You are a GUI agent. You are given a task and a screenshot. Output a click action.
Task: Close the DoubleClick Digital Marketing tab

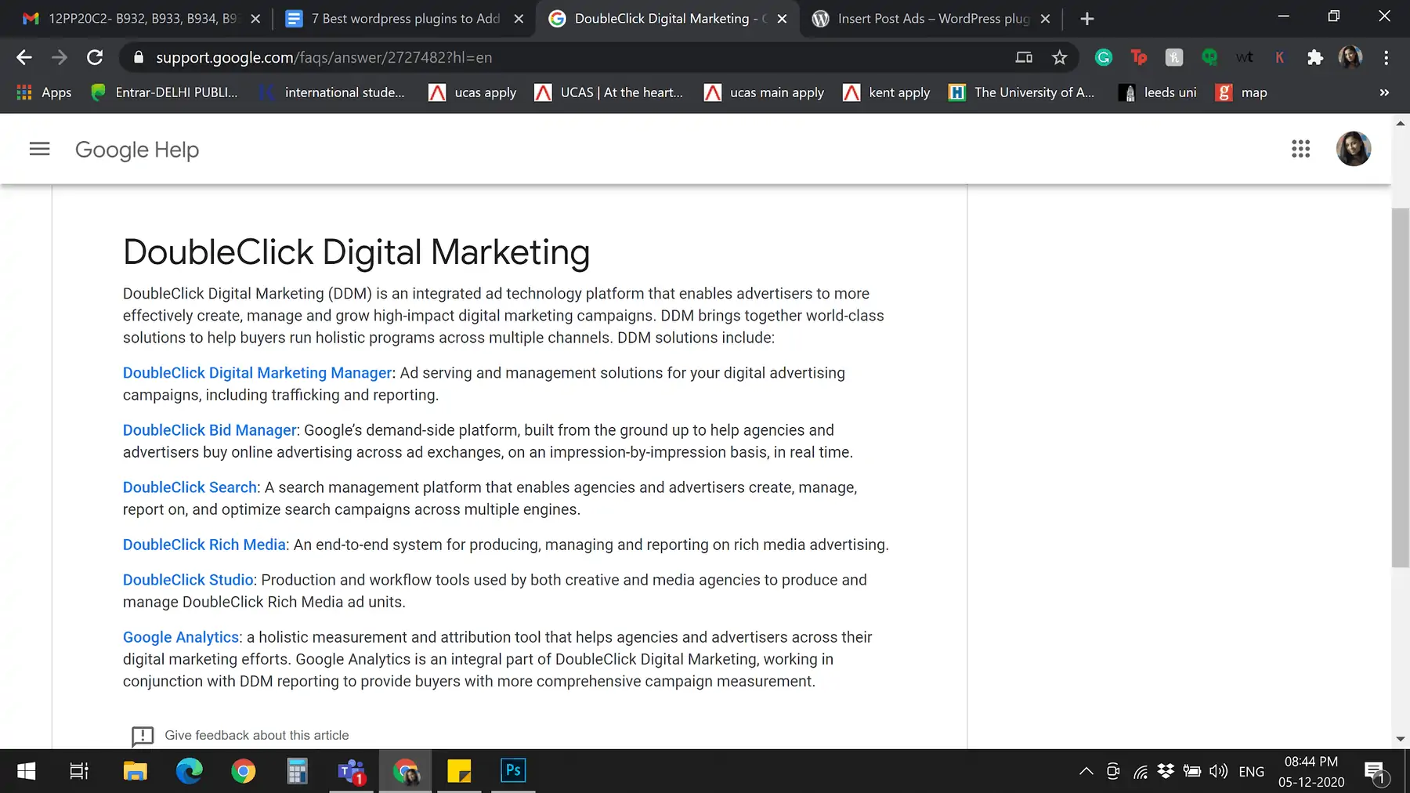coord(782,19)
